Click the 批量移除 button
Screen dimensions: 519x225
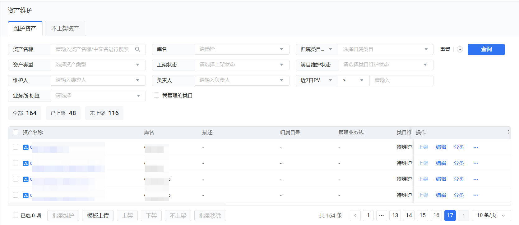coord(210,215)
